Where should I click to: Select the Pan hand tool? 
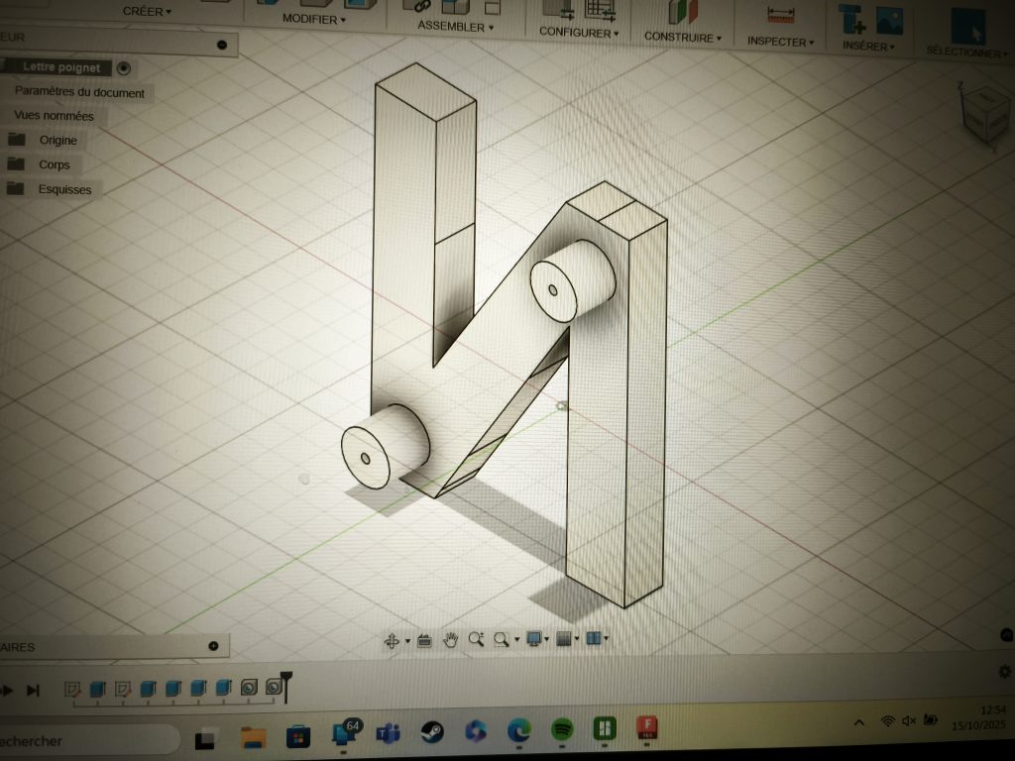pyautogui.click(x=450, y=640)
